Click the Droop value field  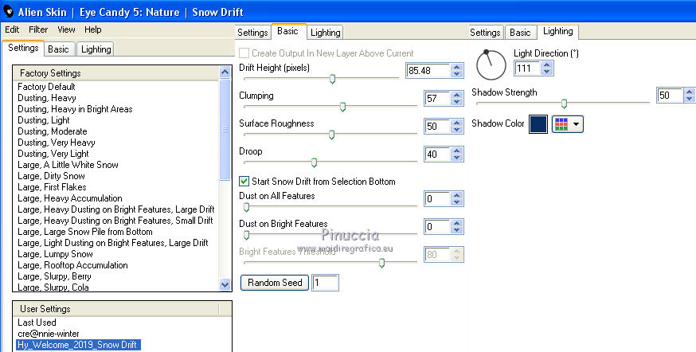pyautogui.click(x=436, y=154)
